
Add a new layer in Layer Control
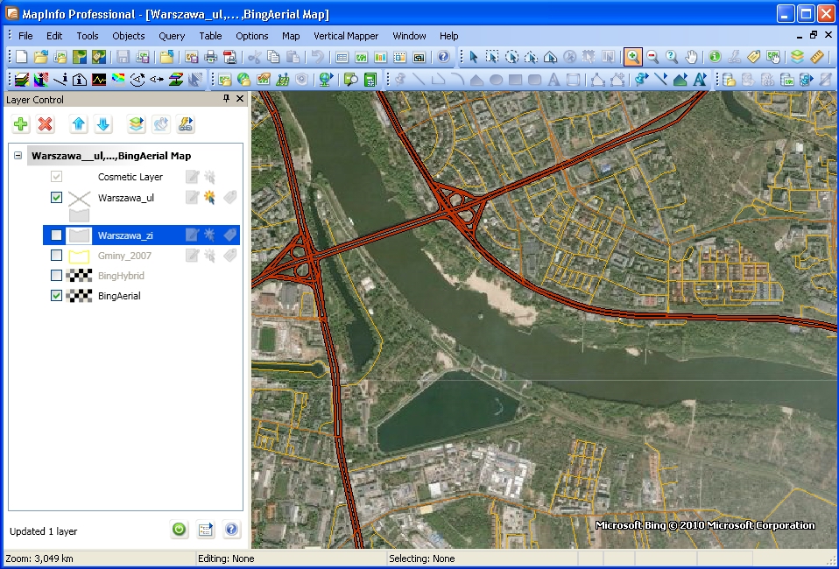point(20,124)
